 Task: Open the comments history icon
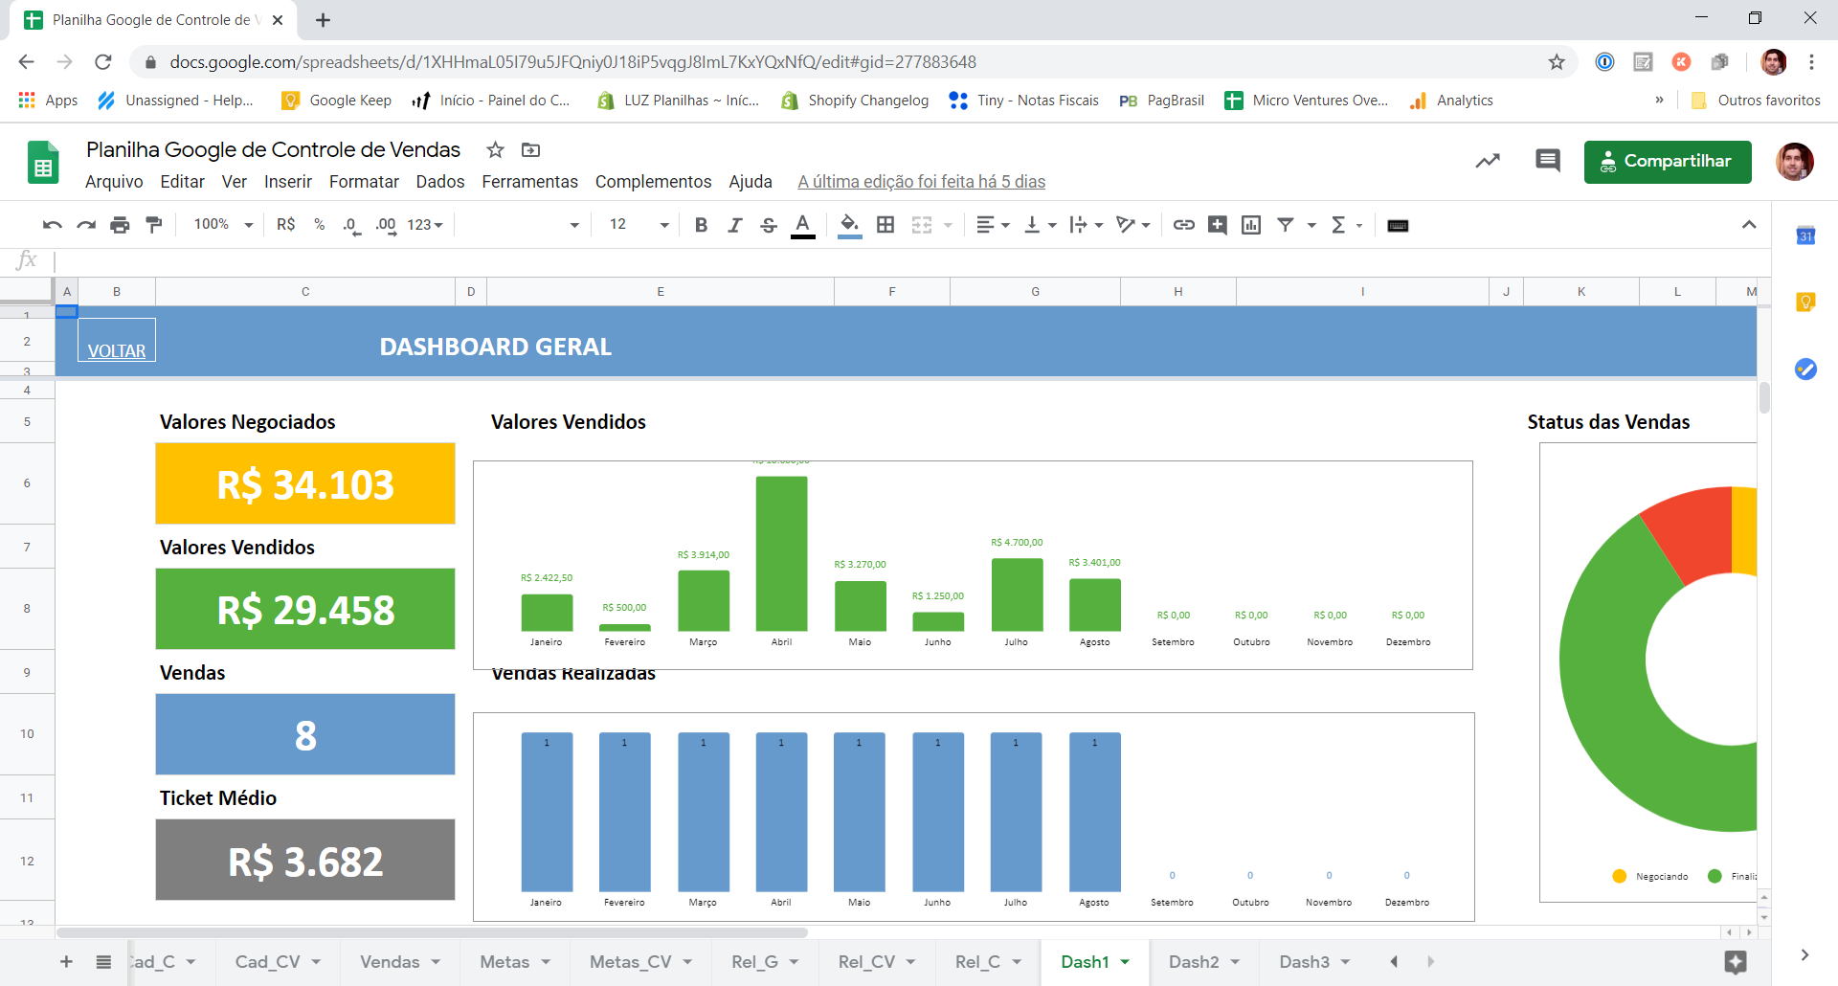pyautogui.click(x=1547, y=161)
